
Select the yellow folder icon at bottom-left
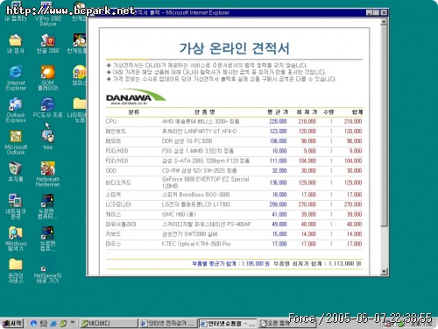click(x=16, y=270)
